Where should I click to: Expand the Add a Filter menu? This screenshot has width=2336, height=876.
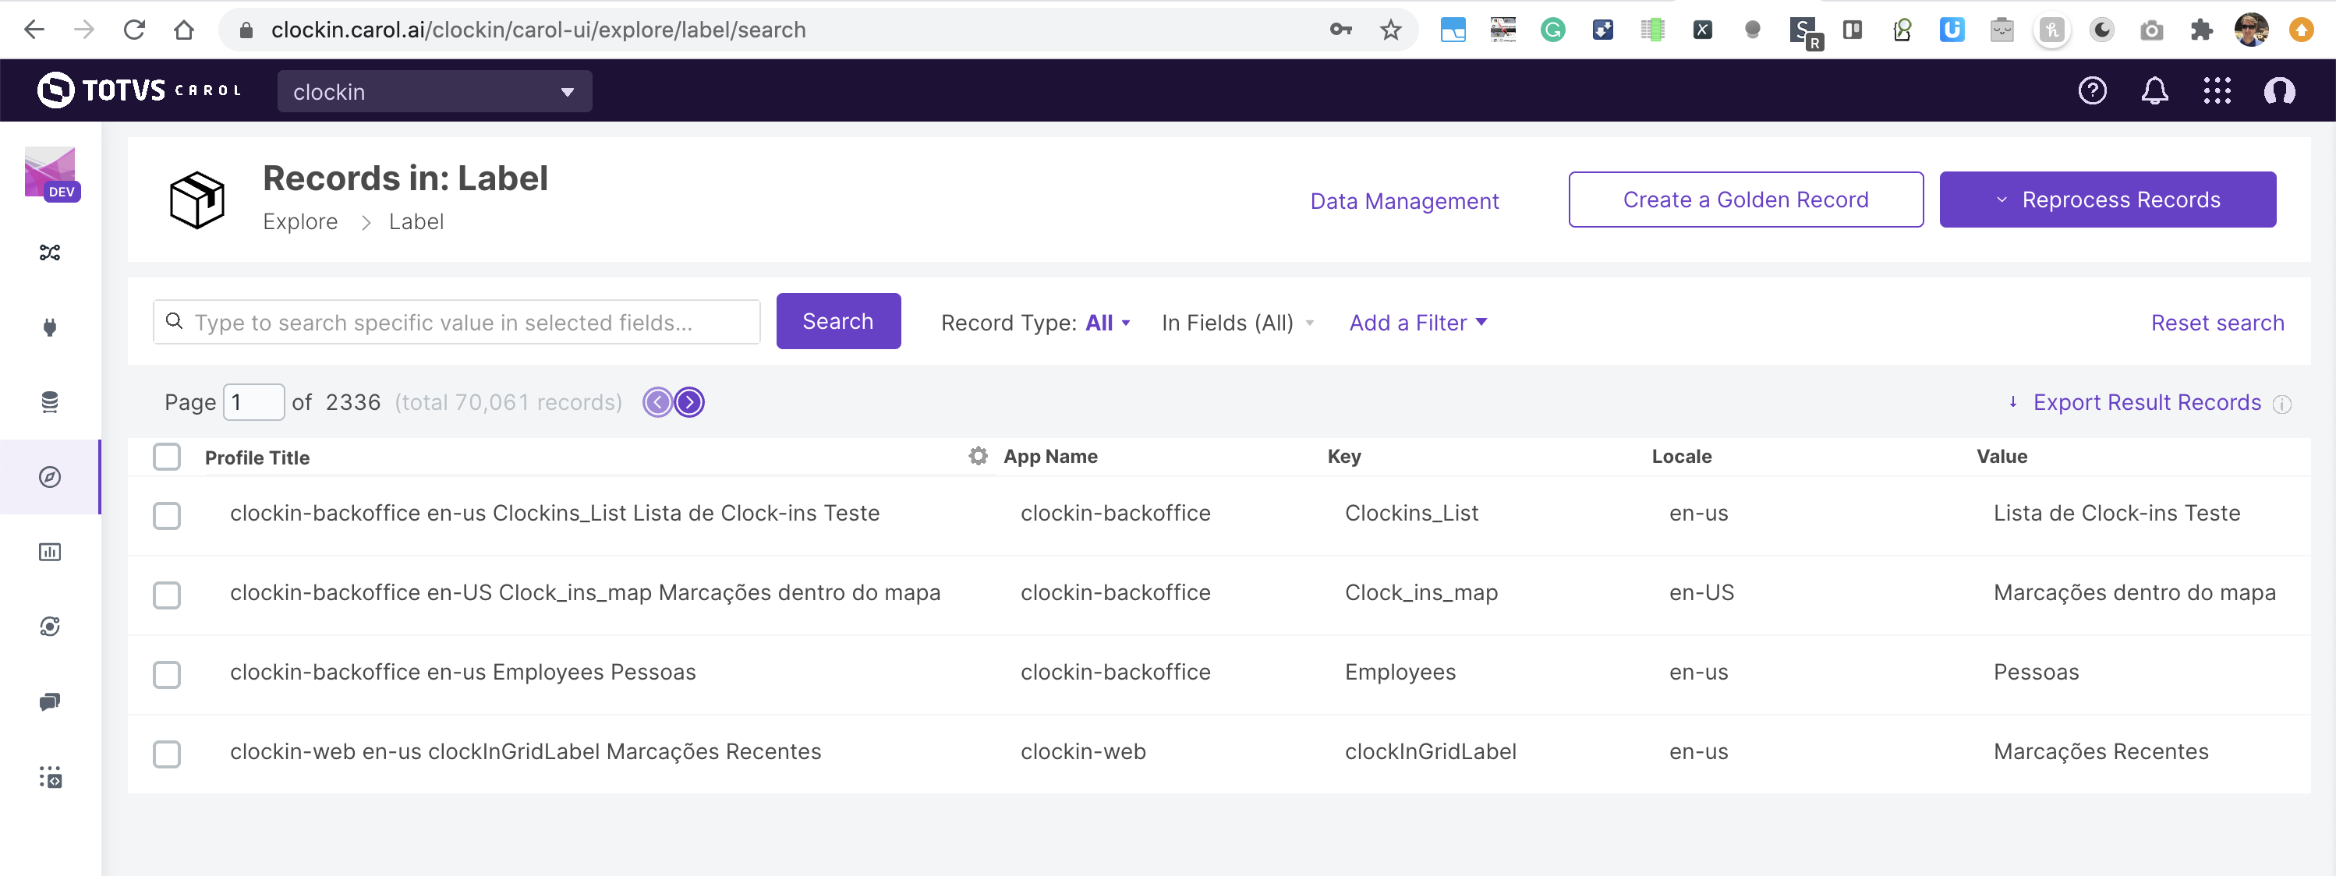pos(1418,323)
